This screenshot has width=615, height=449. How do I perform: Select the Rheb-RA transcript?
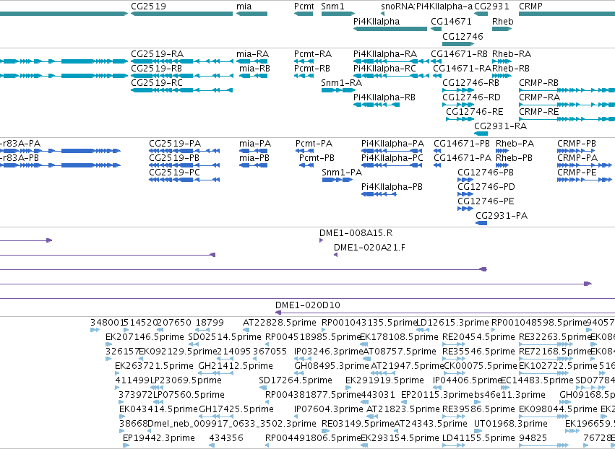click(x=502, y=61)
